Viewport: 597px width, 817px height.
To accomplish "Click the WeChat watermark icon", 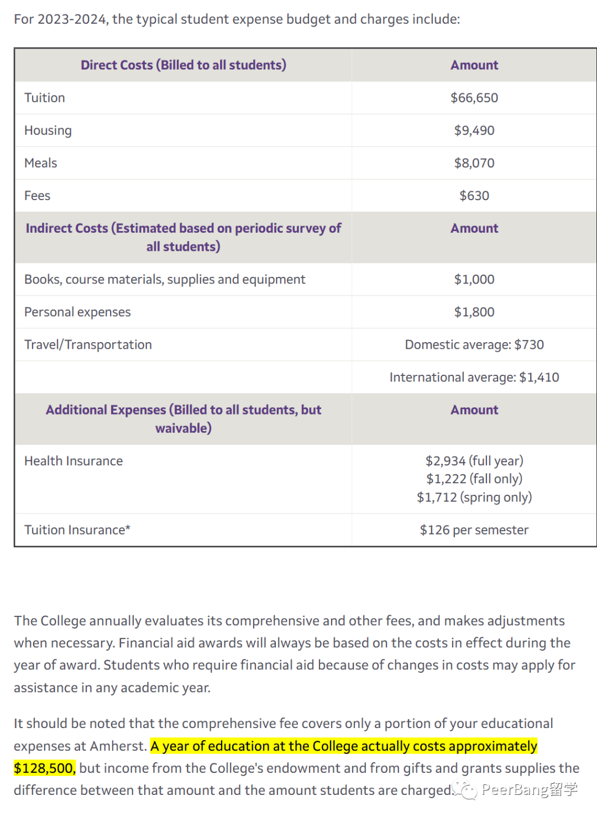I will coord(464,790).
